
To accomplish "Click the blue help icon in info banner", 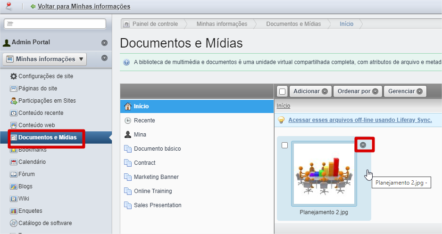I will coord(126,62).
